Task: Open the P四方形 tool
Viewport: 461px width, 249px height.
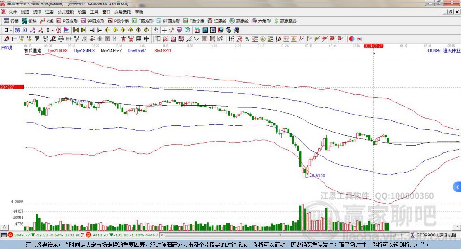Action: click(67, 21)
